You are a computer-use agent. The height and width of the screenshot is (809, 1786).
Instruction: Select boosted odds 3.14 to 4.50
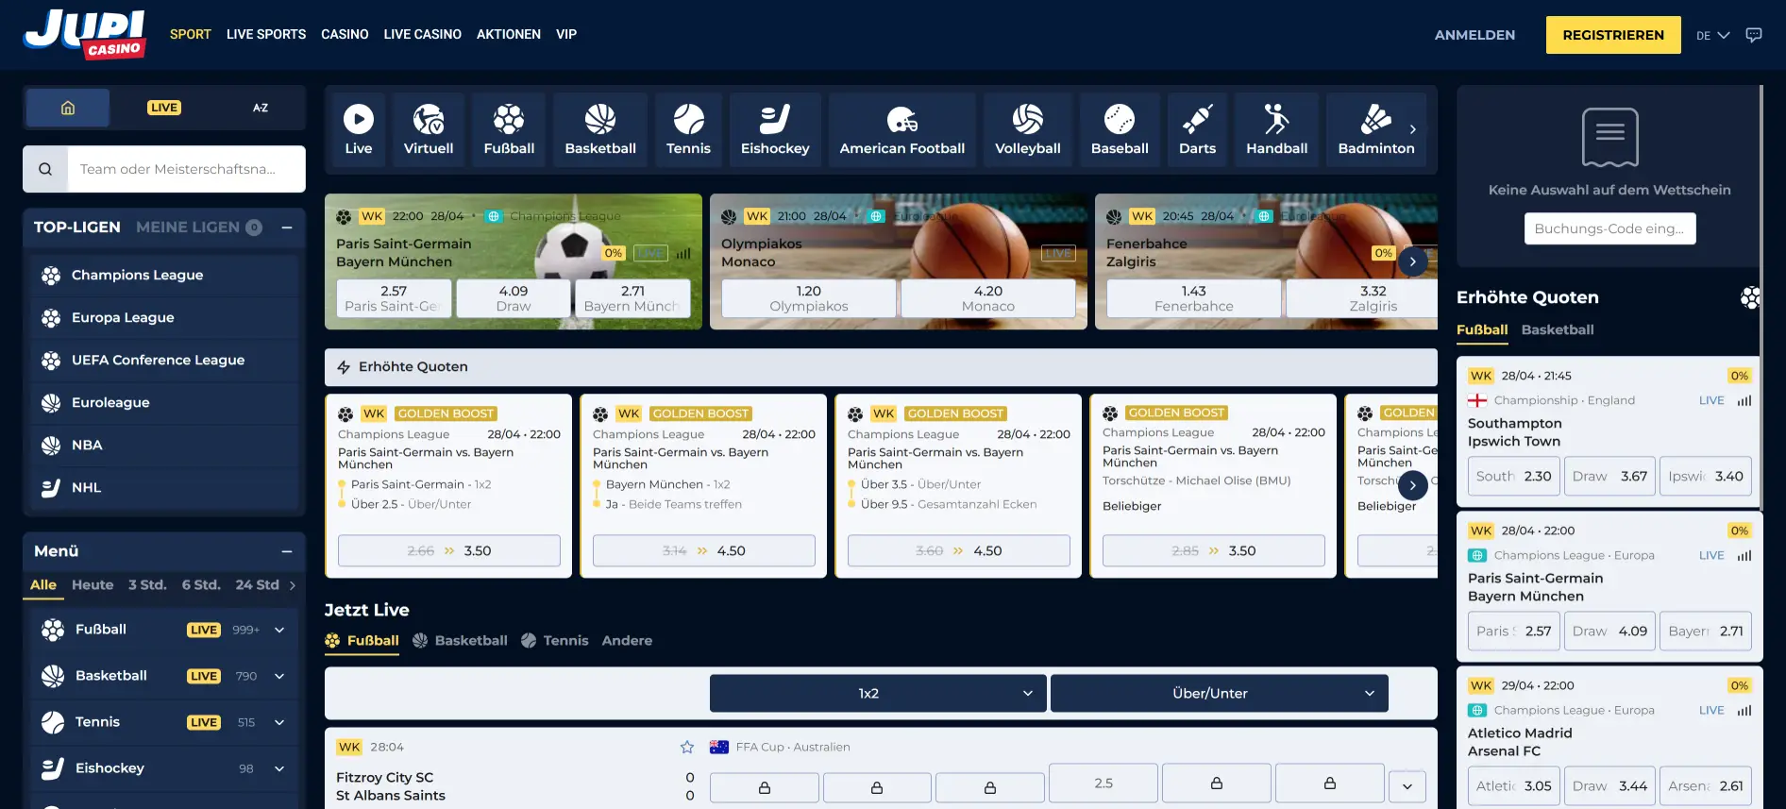[x=704, y=550]
